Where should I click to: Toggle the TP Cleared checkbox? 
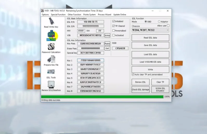click(x=114, y=26)
